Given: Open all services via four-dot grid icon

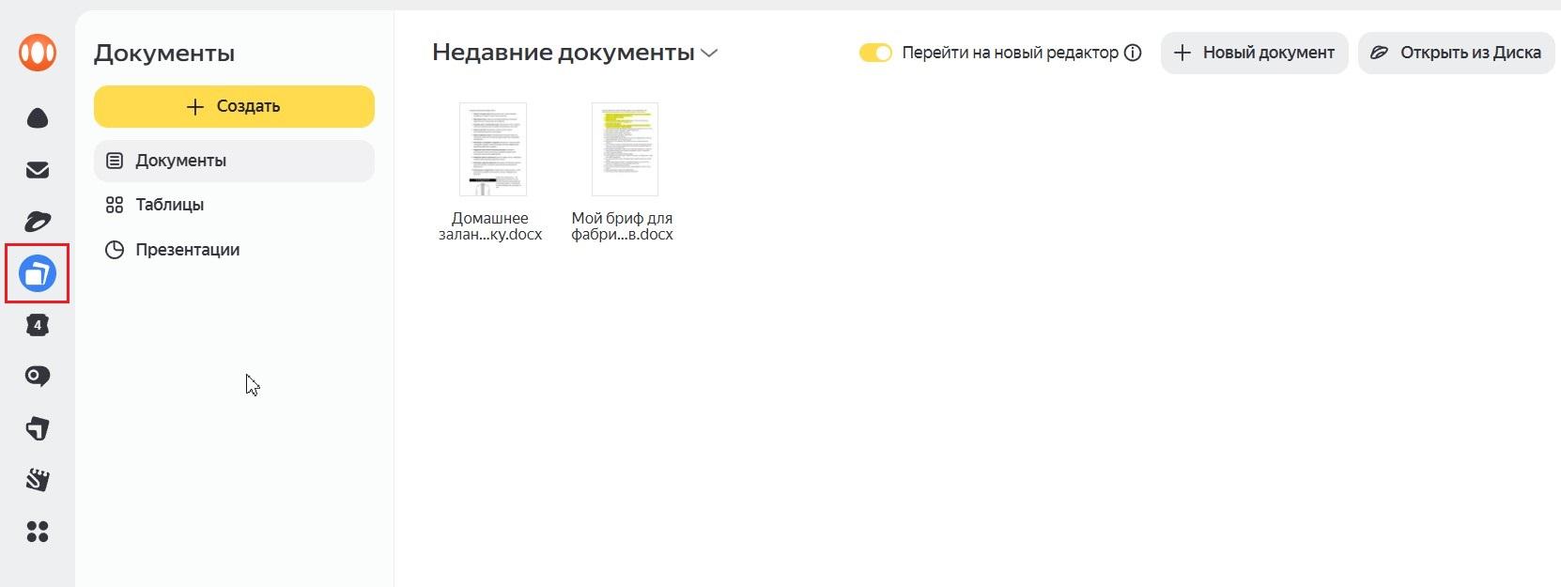Looking at the screenshot, I should [38, 532].
